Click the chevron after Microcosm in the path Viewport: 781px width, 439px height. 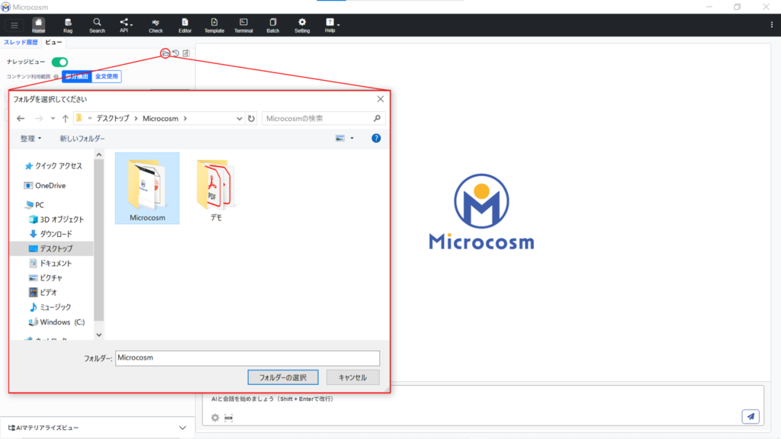pyautogui.click(x=185, y=118)
